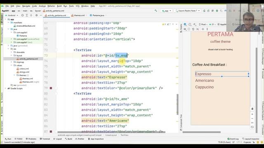This screenshot has width=264, height=148.
Task: Collapse the values folder
Action: pos(12,65)
